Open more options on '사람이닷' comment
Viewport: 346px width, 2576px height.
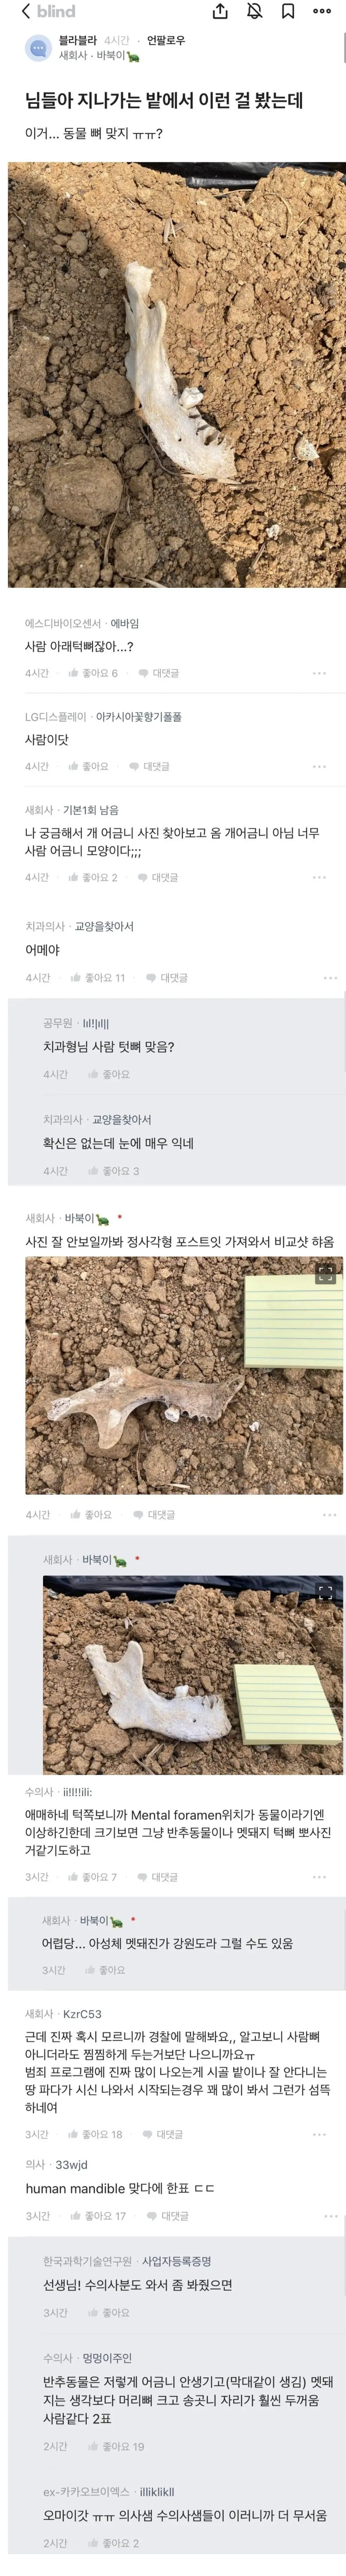click(319, 766)
